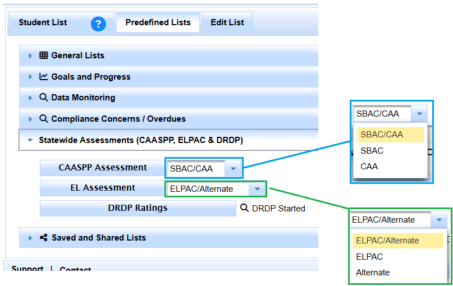Click the Compliance Concerns / Overdues header text
The height and width of the screenshot is (286, 453).
tap(118, 119)
